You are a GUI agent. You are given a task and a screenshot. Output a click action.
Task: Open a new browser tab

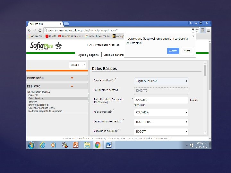point(66,24)
